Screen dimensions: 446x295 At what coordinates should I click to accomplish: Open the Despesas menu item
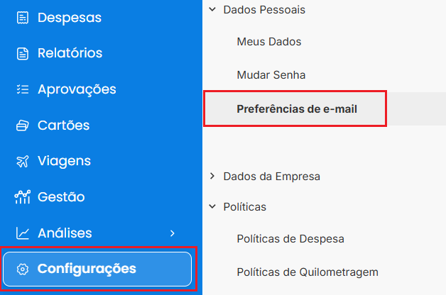(70, 17)
